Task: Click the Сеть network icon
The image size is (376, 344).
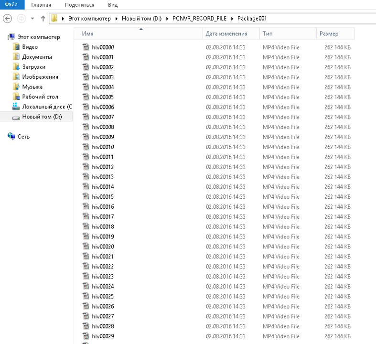Action: 11,136
